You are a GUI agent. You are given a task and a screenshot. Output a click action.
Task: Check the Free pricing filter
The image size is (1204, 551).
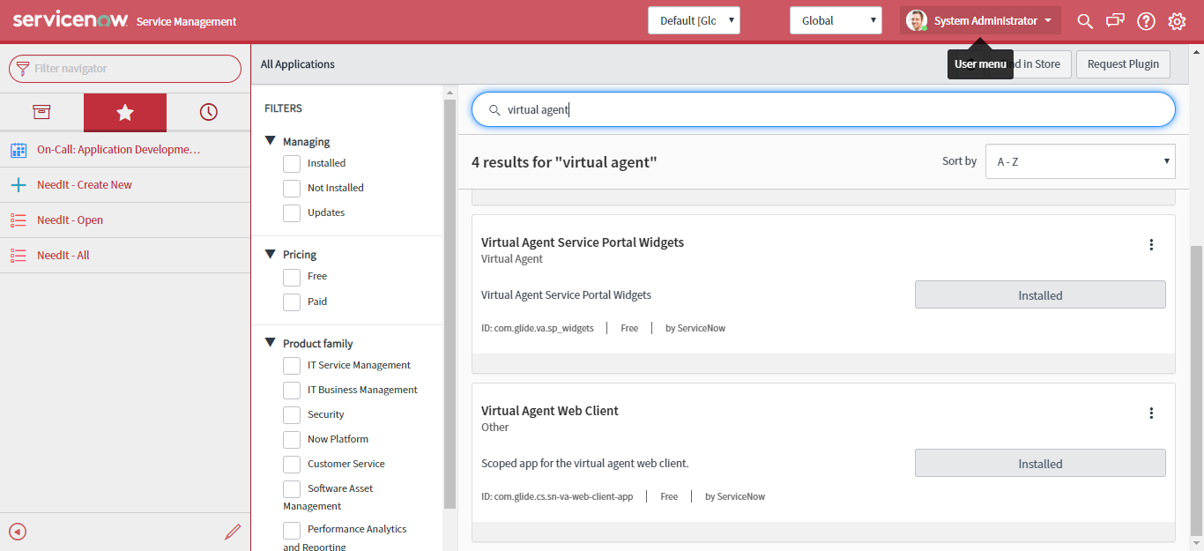coord(291,276)
